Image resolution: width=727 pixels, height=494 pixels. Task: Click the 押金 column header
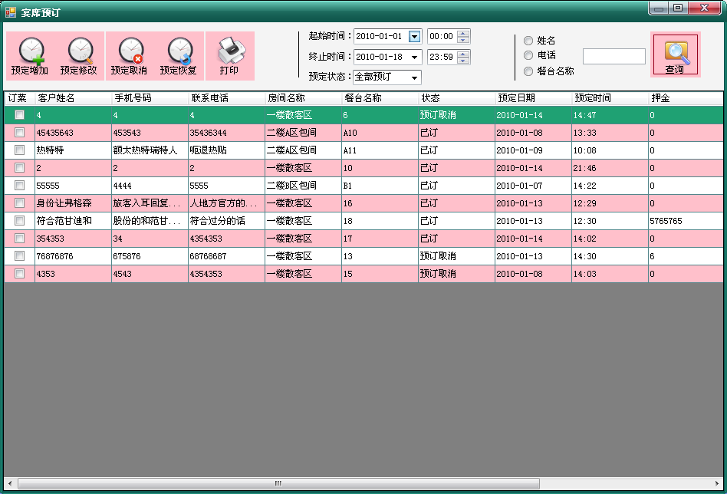click(x=686, y=98)
